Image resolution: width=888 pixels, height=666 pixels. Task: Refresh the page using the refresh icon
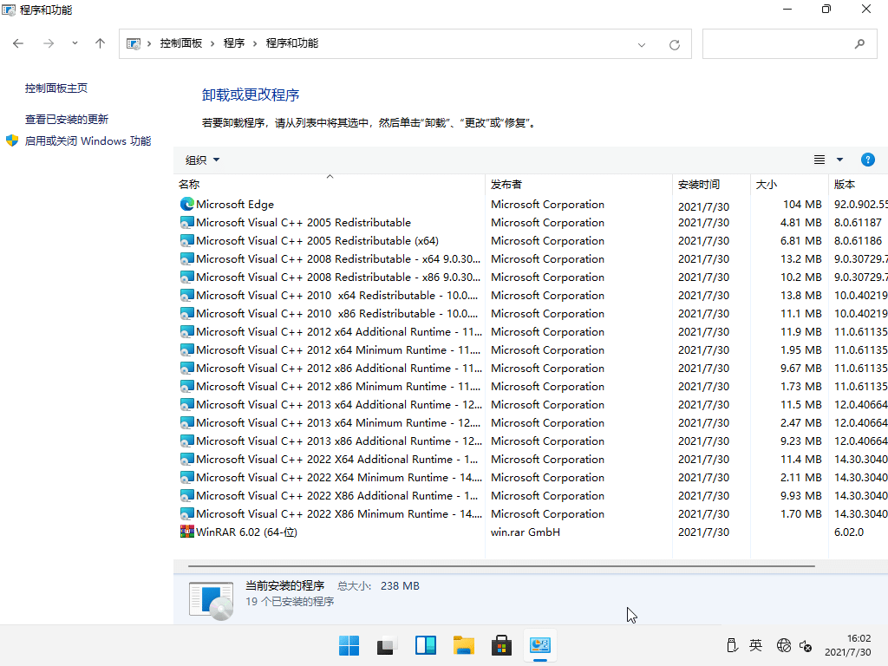[x=674, y=43]
